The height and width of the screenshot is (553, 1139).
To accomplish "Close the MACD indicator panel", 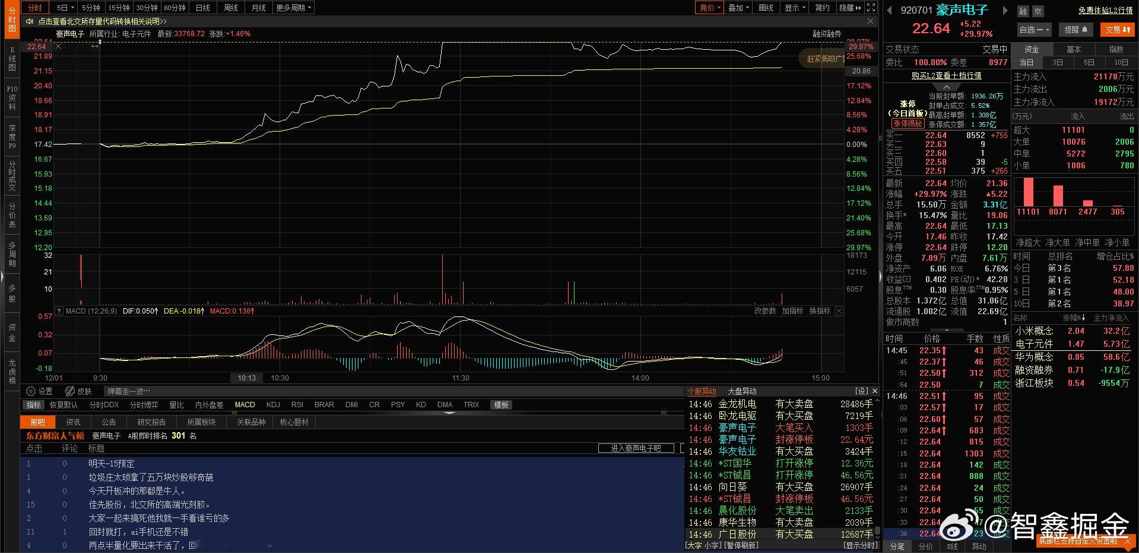I will tap(839, 311).
